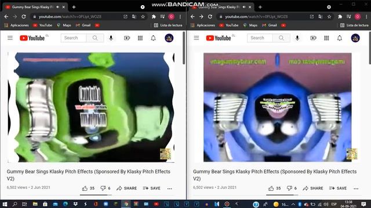The width and height of the screenshot is (371, 208).
Task: Click the magnifier search button in left window
Action: 95,38
